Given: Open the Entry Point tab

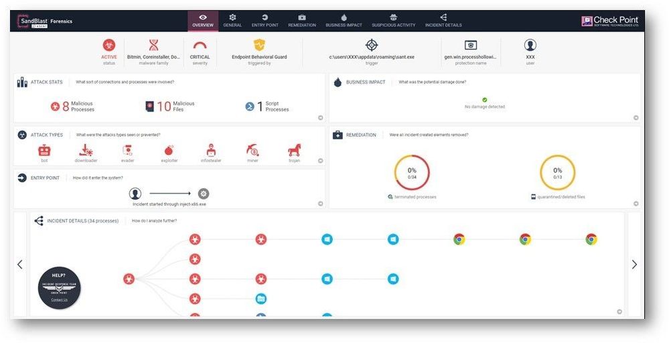Looking at the screenshot, I should tap(265, 20).
